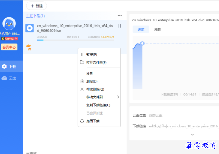The height and width of the screenshot is (154, 219).
Task: Click the X icon beside 彻底删除
Action: click(82, 89)
